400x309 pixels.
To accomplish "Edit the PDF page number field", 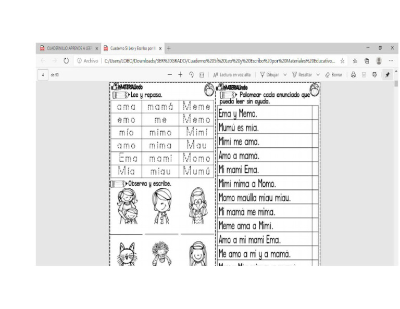I will 43,74.
